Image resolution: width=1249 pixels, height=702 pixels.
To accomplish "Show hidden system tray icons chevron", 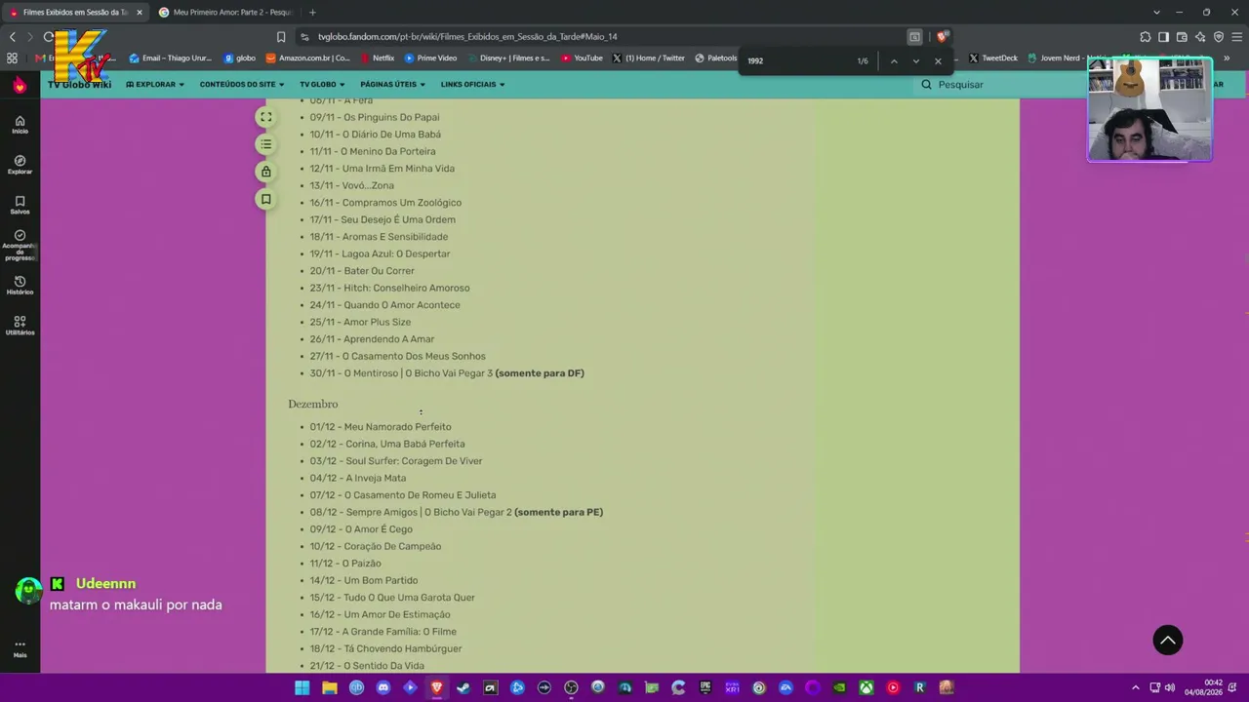I will [x=1135, y=687].
